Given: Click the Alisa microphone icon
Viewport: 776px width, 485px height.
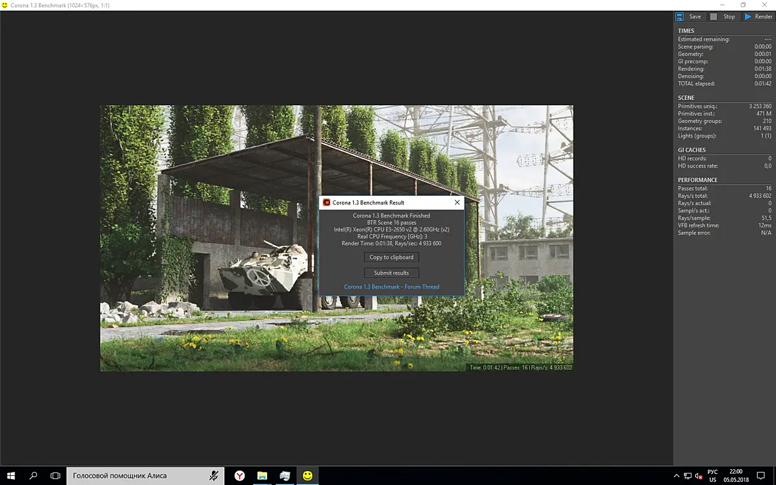Looking at the screenshot, I should point(213,476).
